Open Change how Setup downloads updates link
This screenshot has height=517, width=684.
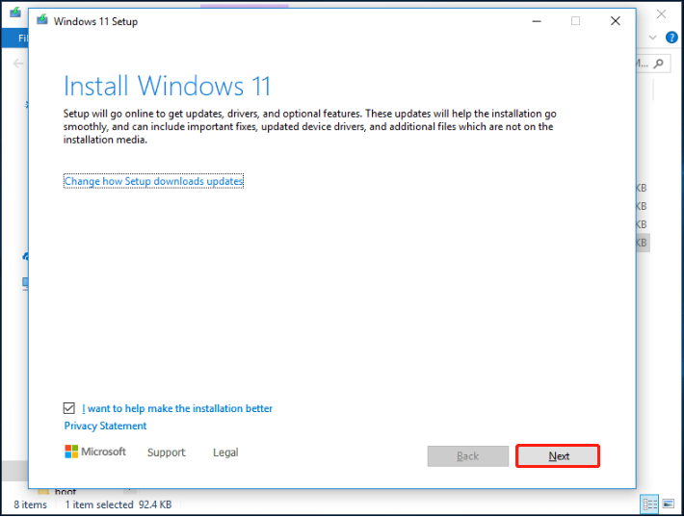153,181
